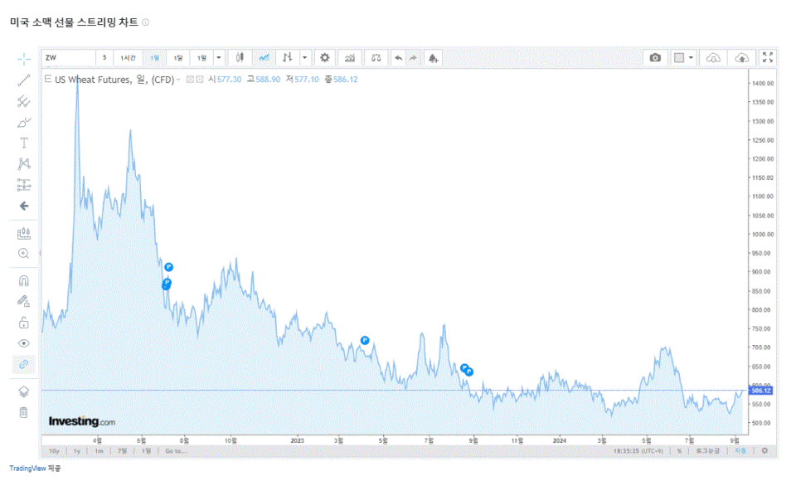
Task: Toggle hide all drawings eye icon
Action: pos(24,343)
